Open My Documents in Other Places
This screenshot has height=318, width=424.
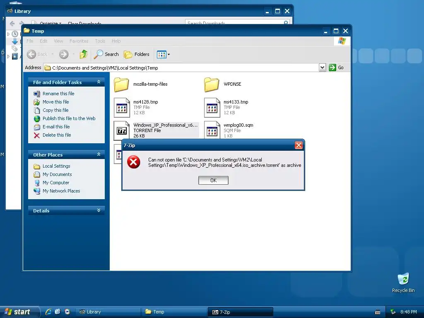[57, 174]
